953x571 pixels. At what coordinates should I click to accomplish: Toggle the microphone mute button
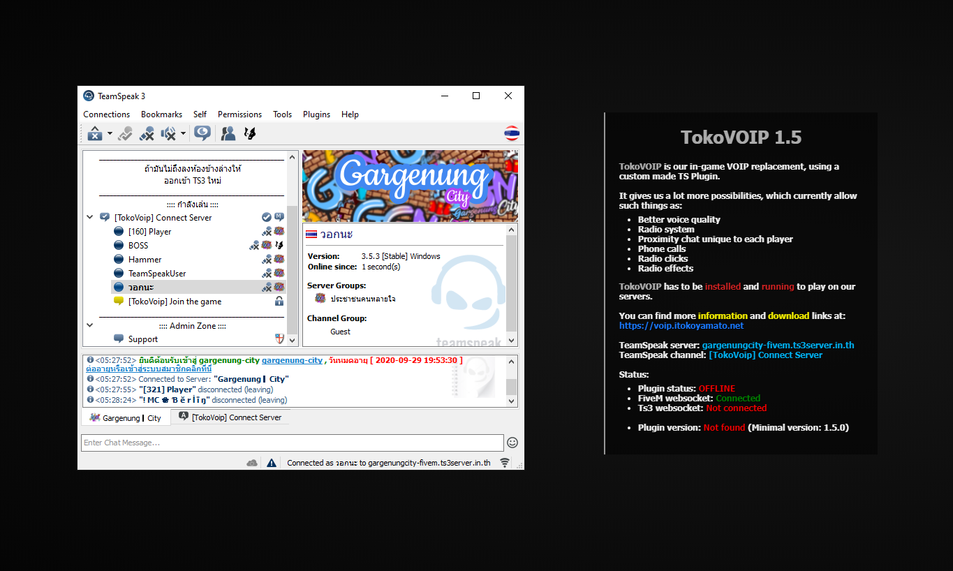147,133
